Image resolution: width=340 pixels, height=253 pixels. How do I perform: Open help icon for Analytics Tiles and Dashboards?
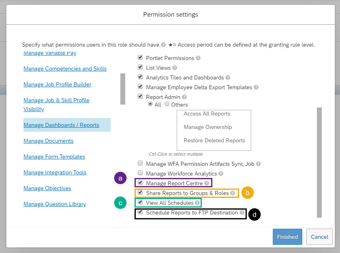point(227,77)
